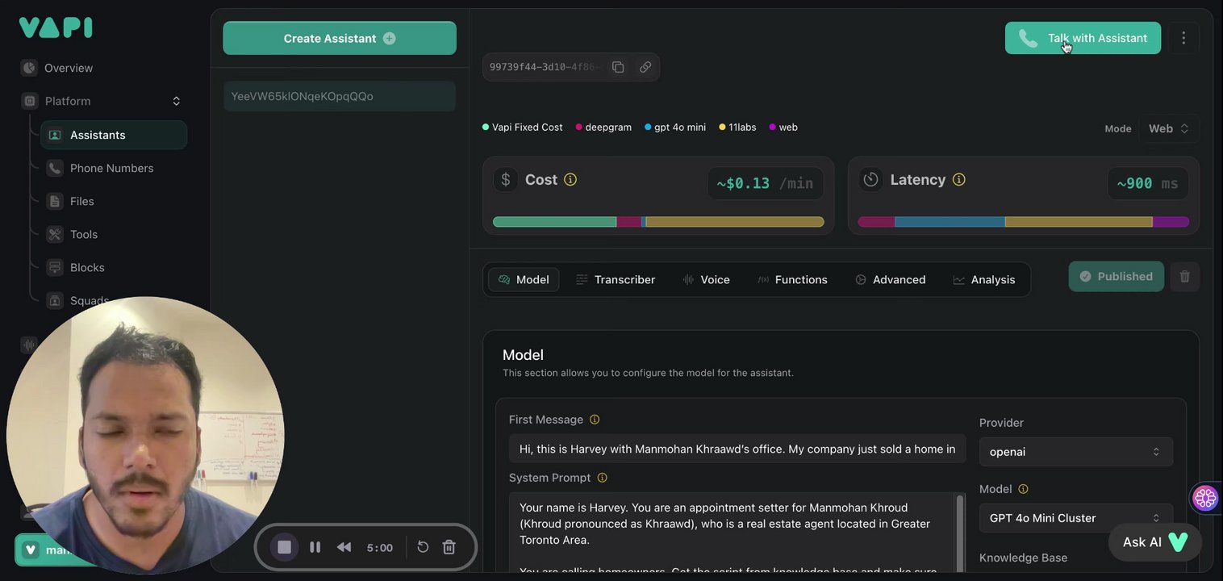Copy the assistant ID
This screenshot has height=581, width=1223.
618,67
